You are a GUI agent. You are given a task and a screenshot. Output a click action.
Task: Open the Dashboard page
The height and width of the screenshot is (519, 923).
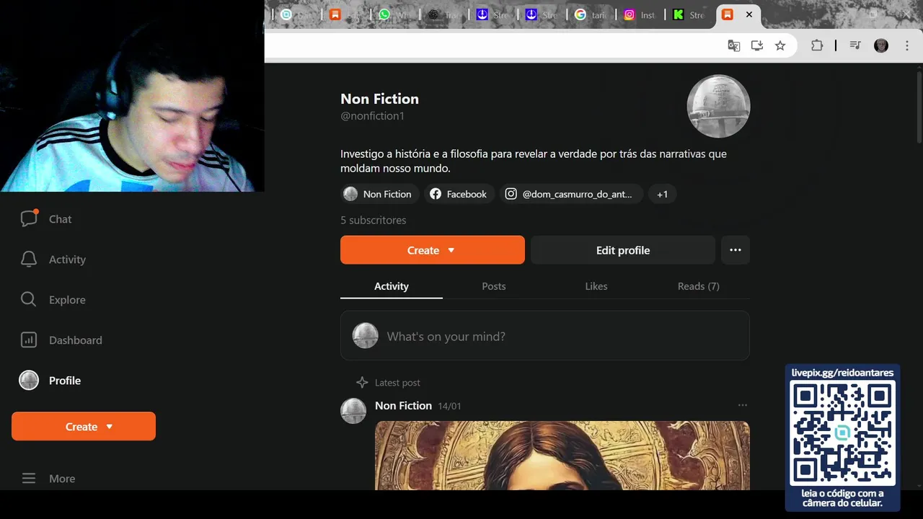[x=61, y=340]
